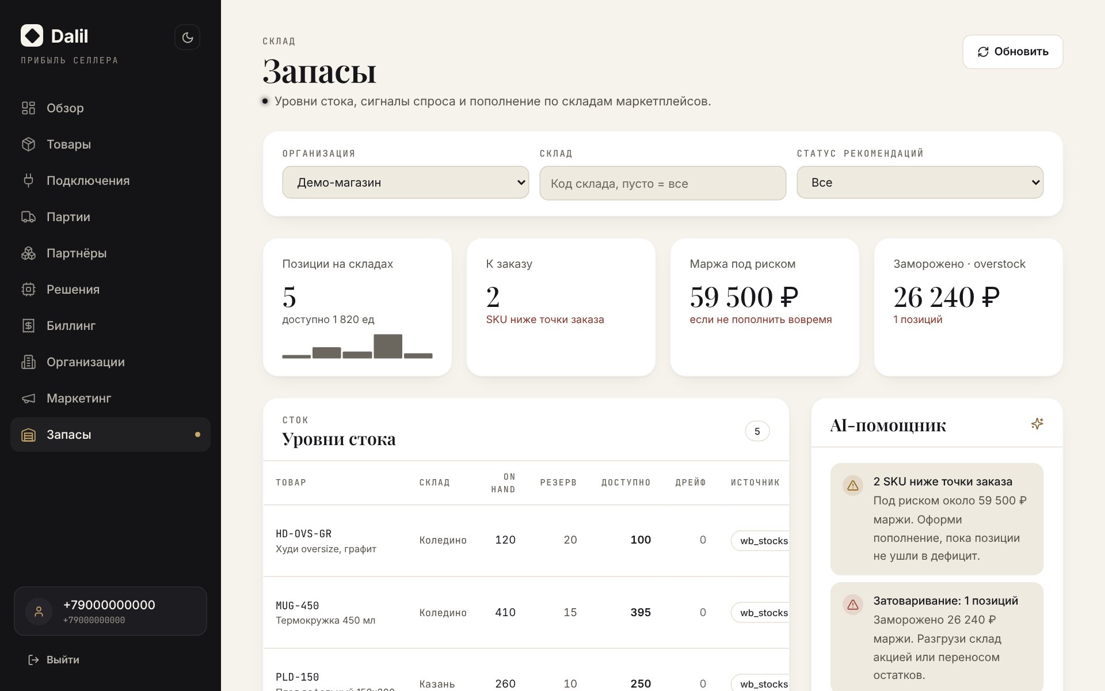Click the Партнёры cubes icon
Viewport: 1105px width, 691px height.
click(x=28, y=253)
